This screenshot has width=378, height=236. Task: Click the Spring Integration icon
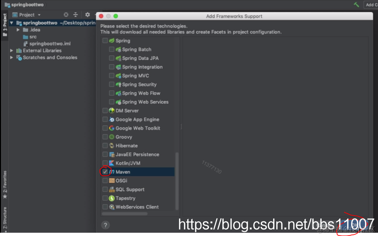(118, 67)
